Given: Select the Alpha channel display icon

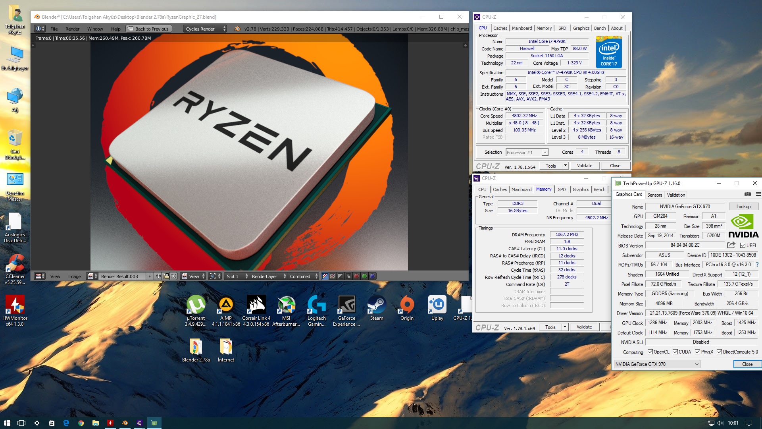Looking at the screenshot, I should pos(341,276).
